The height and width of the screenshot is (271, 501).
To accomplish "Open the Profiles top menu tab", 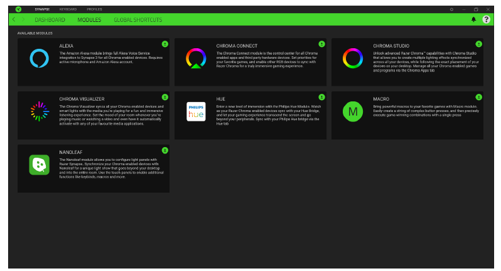I will click(x=95, y=9).
